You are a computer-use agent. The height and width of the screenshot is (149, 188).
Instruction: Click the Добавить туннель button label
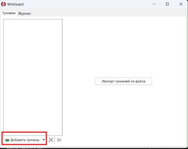coord(25,140)
